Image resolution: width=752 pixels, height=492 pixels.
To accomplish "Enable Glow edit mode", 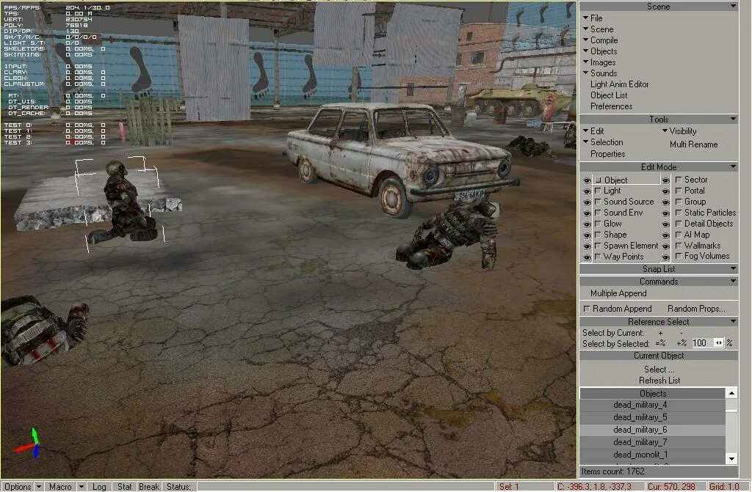I will 607,224.
